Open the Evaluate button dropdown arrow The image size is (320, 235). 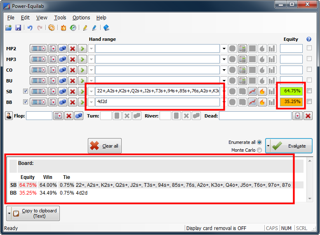click(x=268, y=146)
